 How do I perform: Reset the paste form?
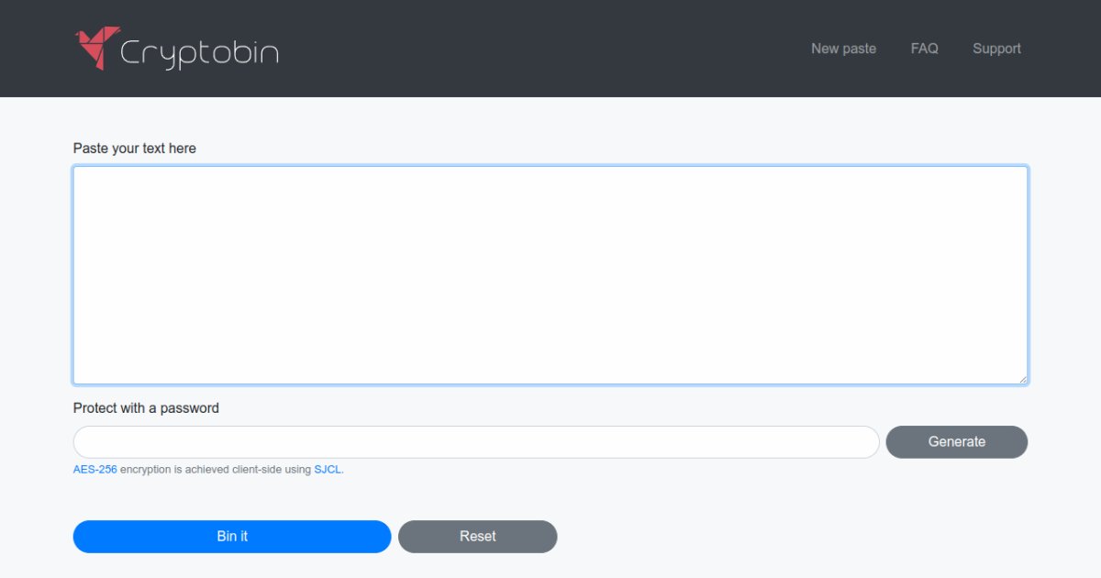477,537
